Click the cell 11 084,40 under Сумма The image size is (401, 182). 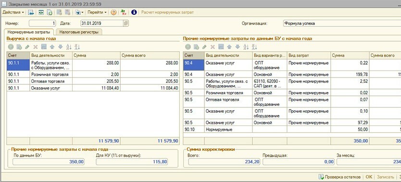97,88
